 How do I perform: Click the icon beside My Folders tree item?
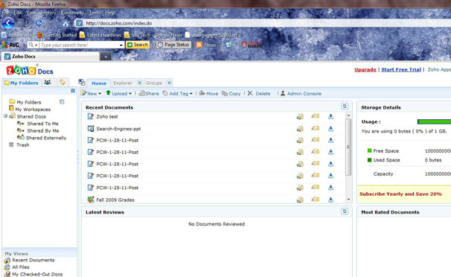click(62, 102)
